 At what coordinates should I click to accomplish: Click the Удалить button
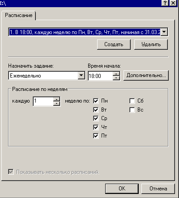[151, 44]
